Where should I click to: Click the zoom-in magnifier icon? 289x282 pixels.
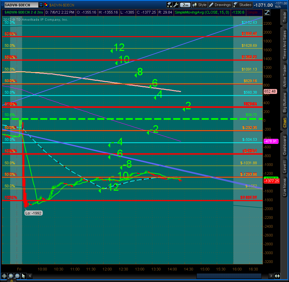[11, 276]
